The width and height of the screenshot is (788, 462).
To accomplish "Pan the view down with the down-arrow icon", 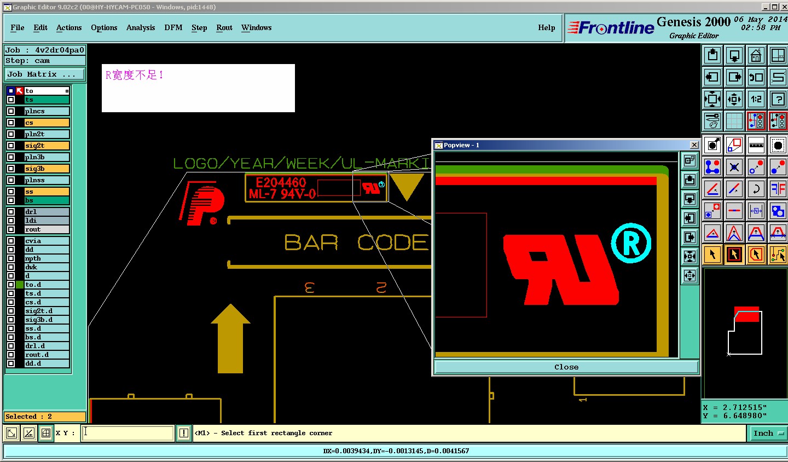I will click(x=734, y=55).
